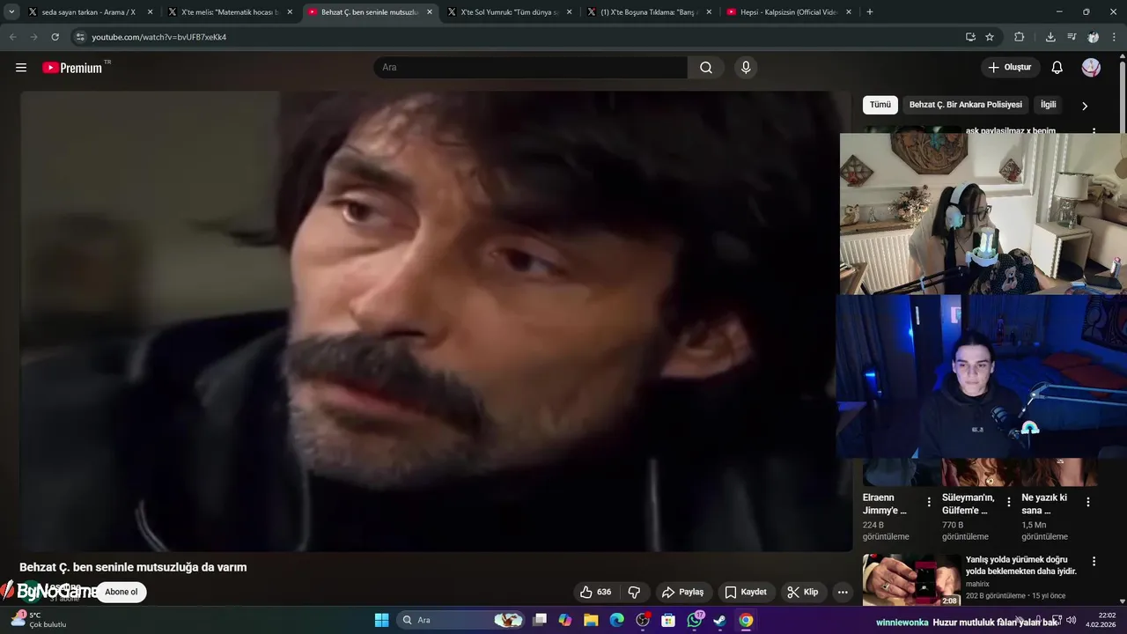This screenshot has width=1127, height=634.
Task: Select the İlgili filter chip
Action: click(x=1049, y=105)
